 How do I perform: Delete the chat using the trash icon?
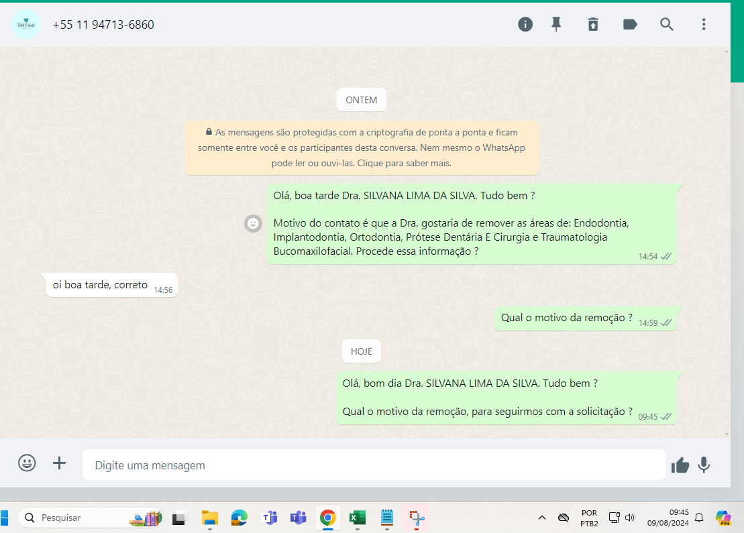click(593, 24)
